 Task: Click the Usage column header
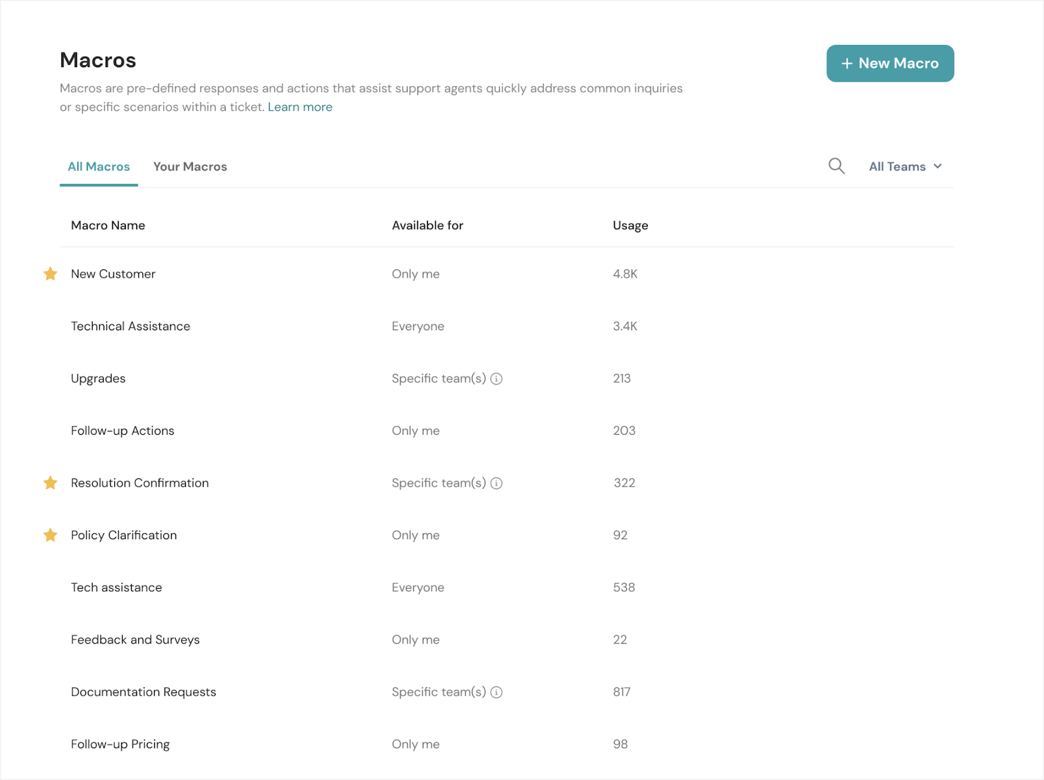pos(630,225)
